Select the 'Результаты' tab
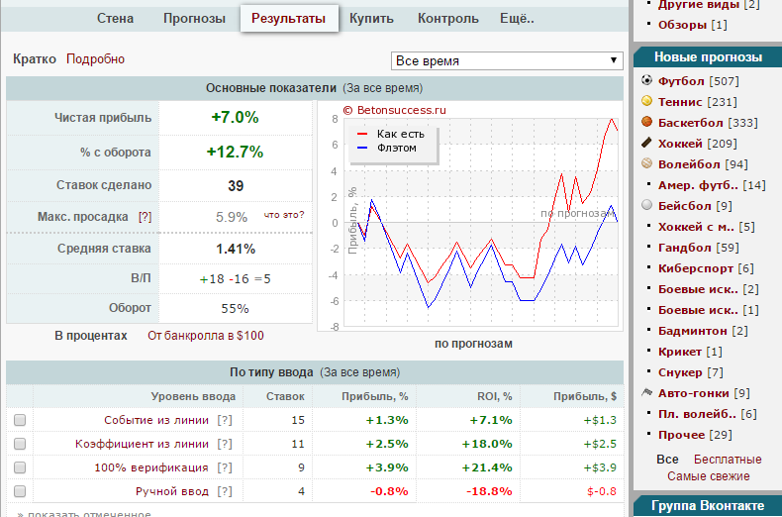The image size is (782, 517). (x=289, y=19)
